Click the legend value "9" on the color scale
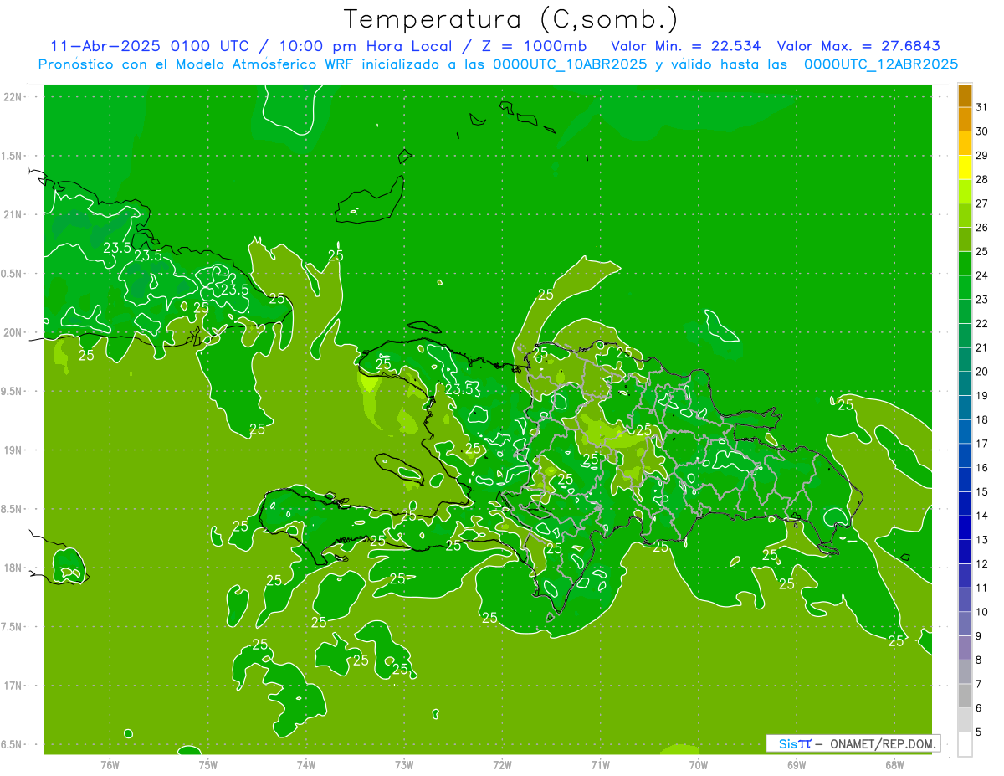 click(979, 636)
